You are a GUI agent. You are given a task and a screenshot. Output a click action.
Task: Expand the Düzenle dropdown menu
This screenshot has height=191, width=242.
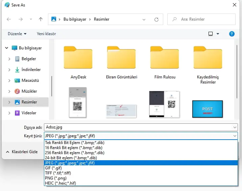pyautogui.click(x=17, y=34)
